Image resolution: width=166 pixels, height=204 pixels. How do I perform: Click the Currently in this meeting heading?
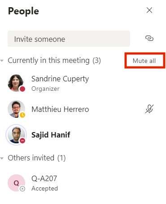click(54, 61)
